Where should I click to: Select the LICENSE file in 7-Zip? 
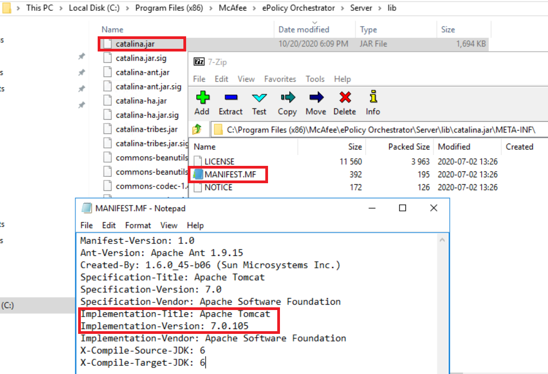coord(219,162)
